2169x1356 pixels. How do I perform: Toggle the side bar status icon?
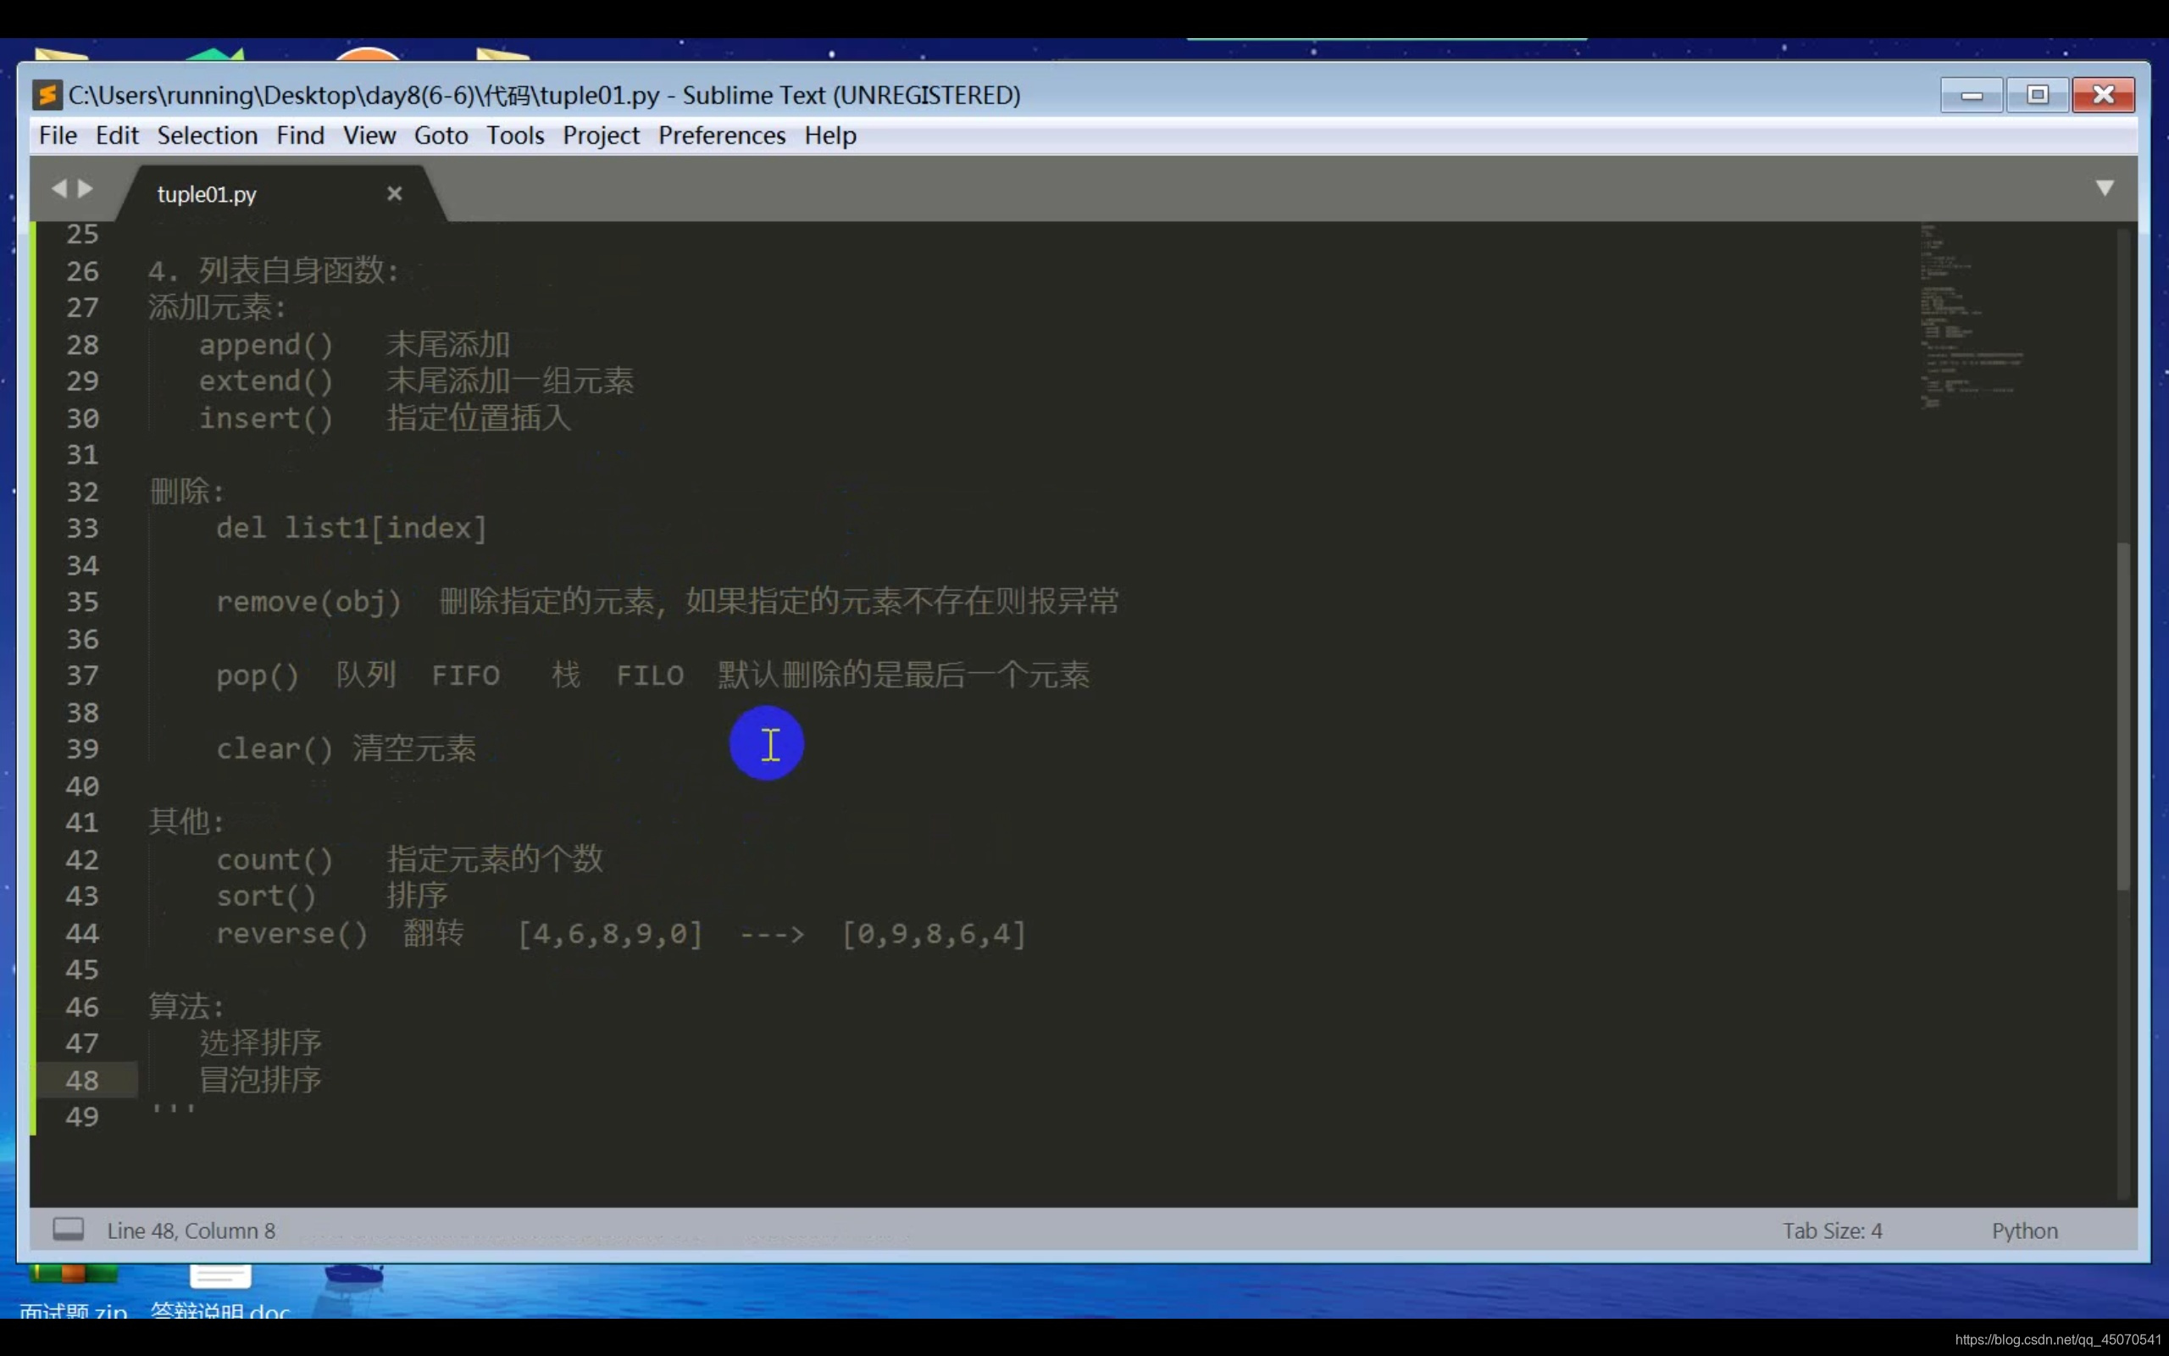[68, 1230]
